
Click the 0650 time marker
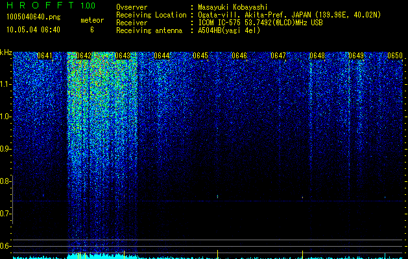click(395, 56)
